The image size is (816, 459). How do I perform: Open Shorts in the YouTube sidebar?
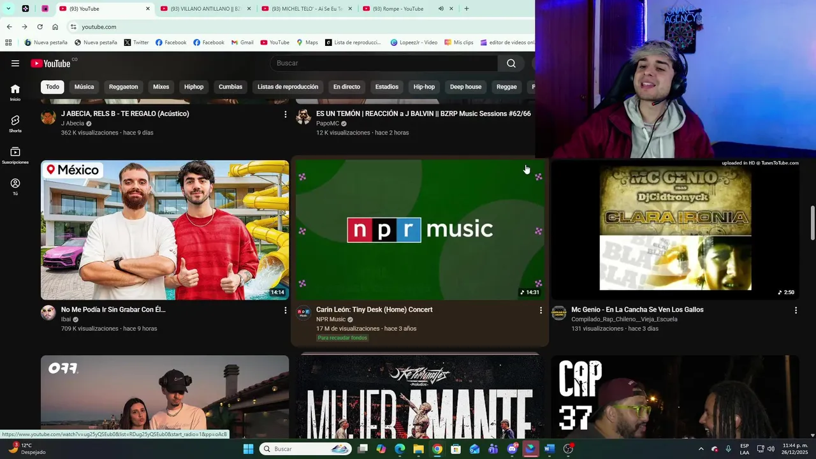pyautogui.click(x=15, y=124)
